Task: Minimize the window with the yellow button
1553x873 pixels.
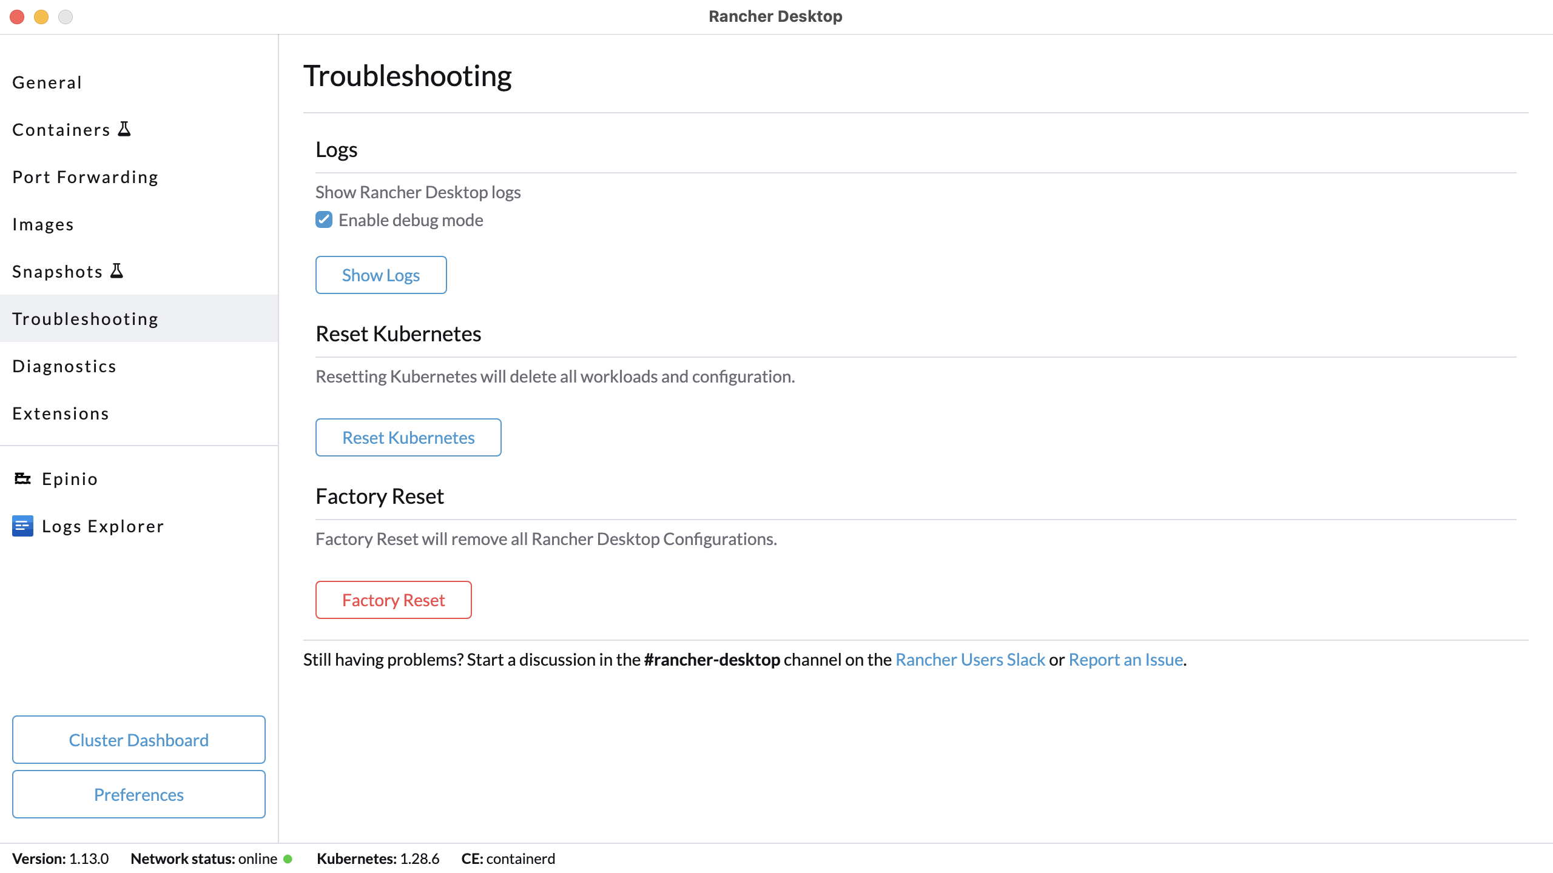Action: (41, 17)
